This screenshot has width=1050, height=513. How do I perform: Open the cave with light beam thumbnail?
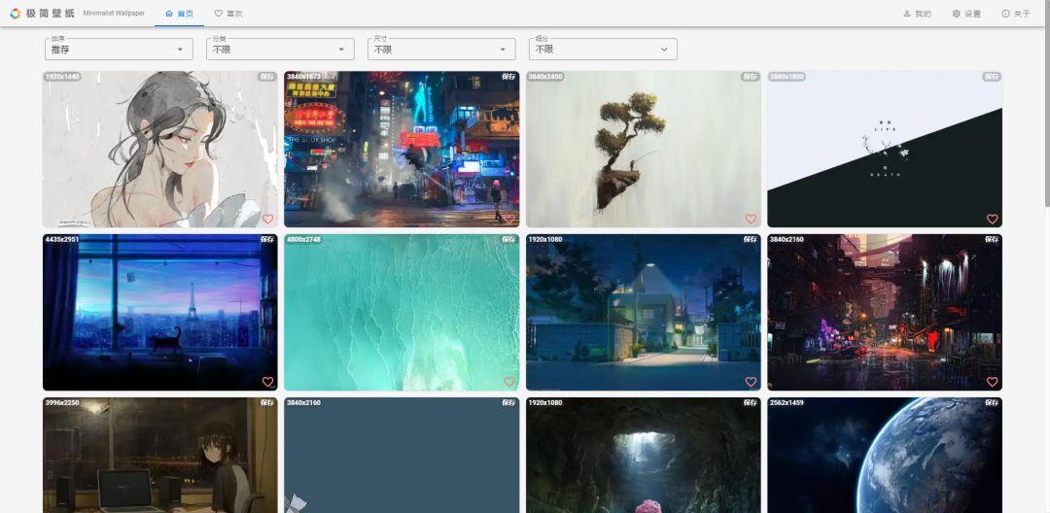click(x=643, y=456)
